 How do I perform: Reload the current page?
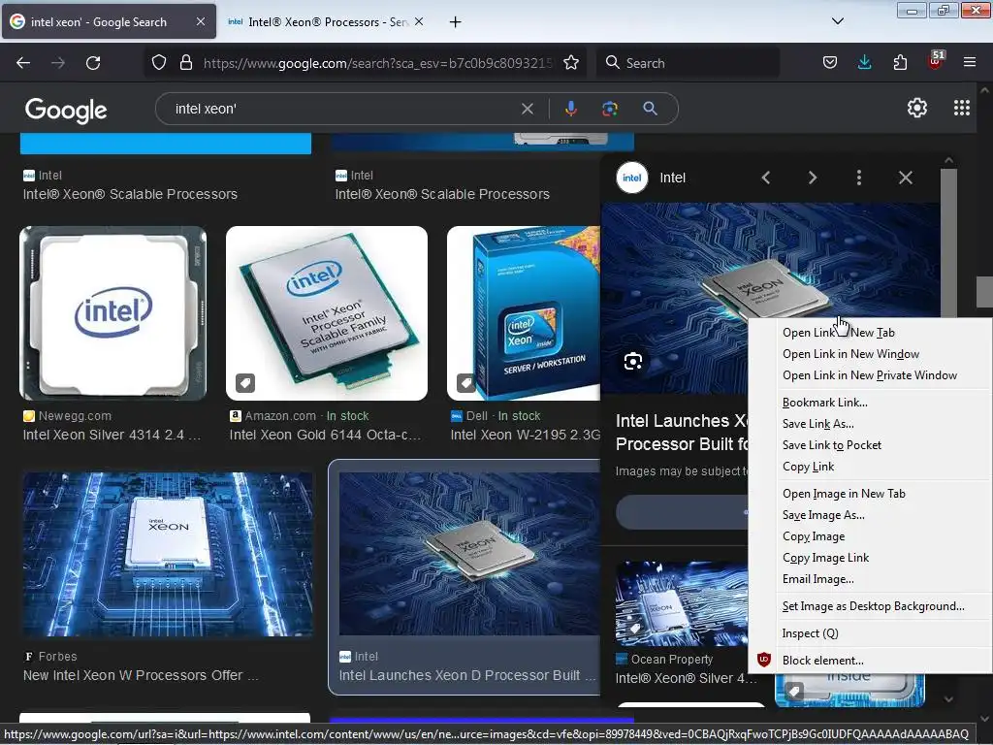[93, 63]
